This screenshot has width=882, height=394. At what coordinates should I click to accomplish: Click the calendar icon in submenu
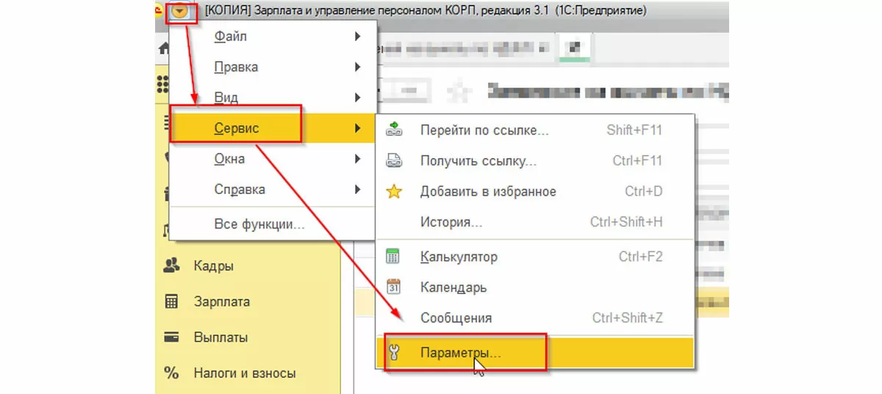393,287
